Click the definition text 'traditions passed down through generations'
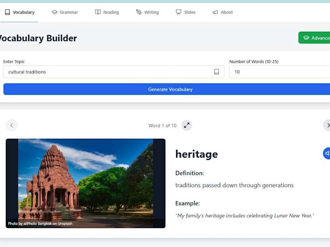330x247 pixels. pos(234,185)
